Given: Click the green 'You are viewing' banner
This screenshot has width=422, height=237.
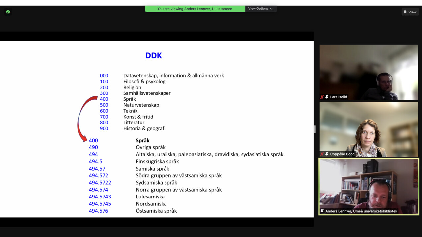Looking at the screenshot, I should click(195, 9).
